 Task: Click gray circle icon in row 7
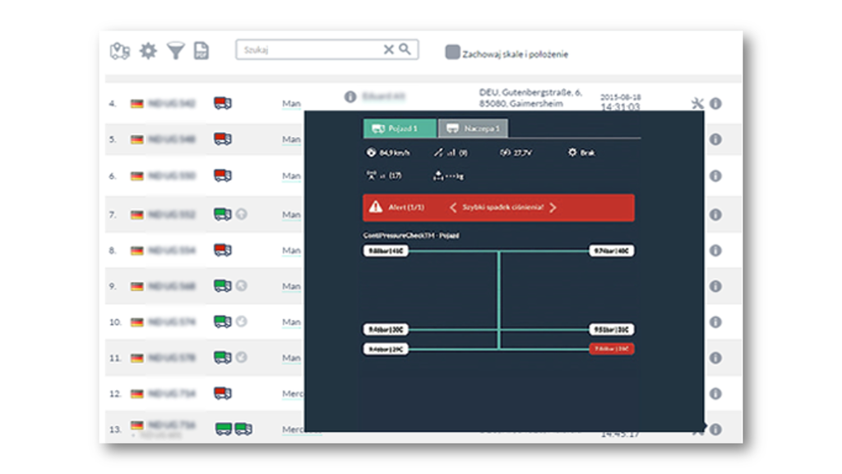[242, 214]
